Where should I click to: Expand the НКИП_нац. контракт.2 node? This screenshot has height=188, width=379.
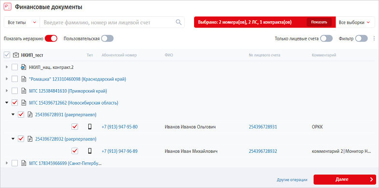coord(7,67)
